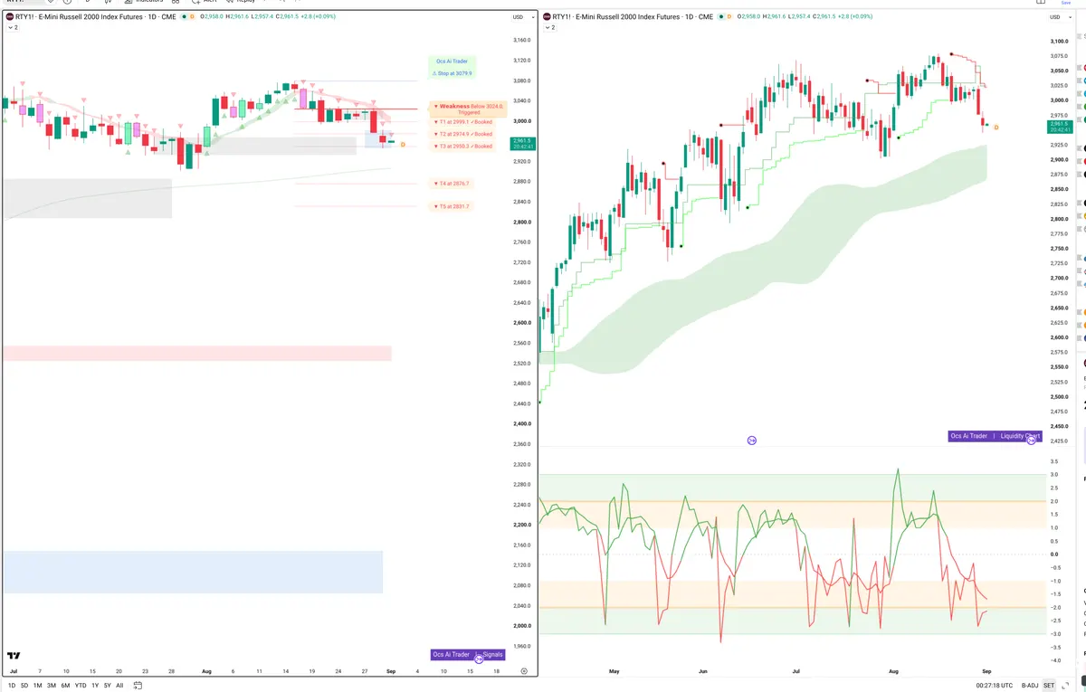Click 'Ocs Ai Trader | Liquidity Chart' badge
Screen dimensions: 1086x692
coord(995,436)
